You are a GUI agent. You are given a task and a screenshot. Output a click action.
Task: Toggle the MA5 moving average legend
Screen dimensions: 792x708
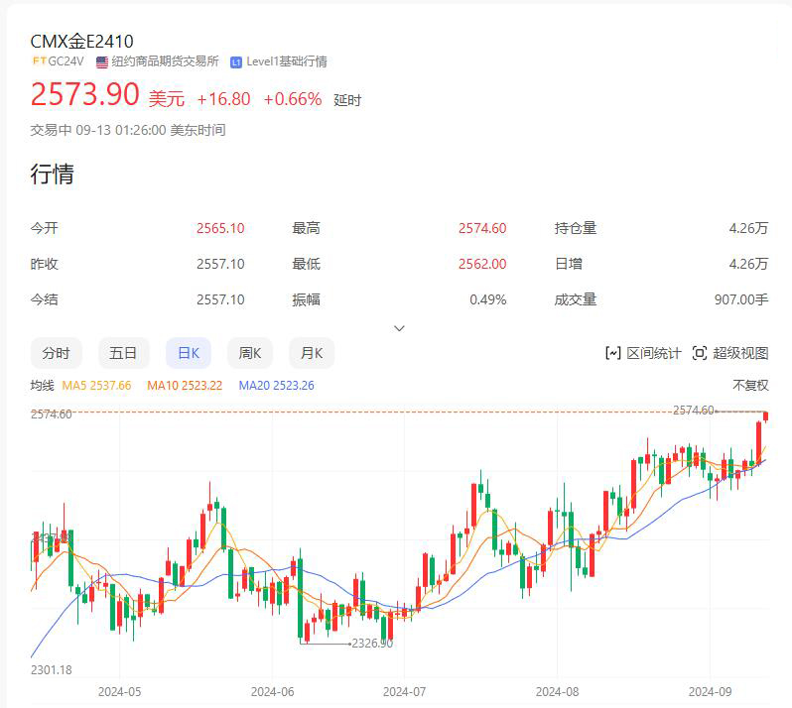(96, 385)
